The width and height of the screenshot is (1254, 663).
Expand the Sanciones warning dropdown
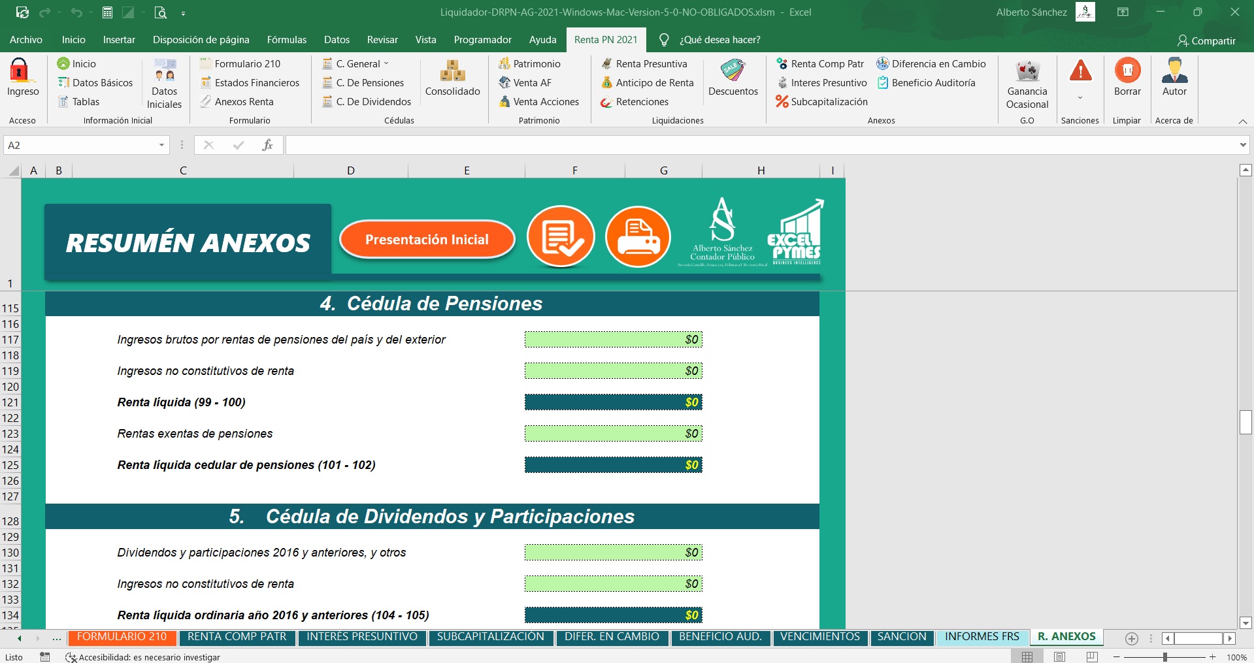point(1080,98)
